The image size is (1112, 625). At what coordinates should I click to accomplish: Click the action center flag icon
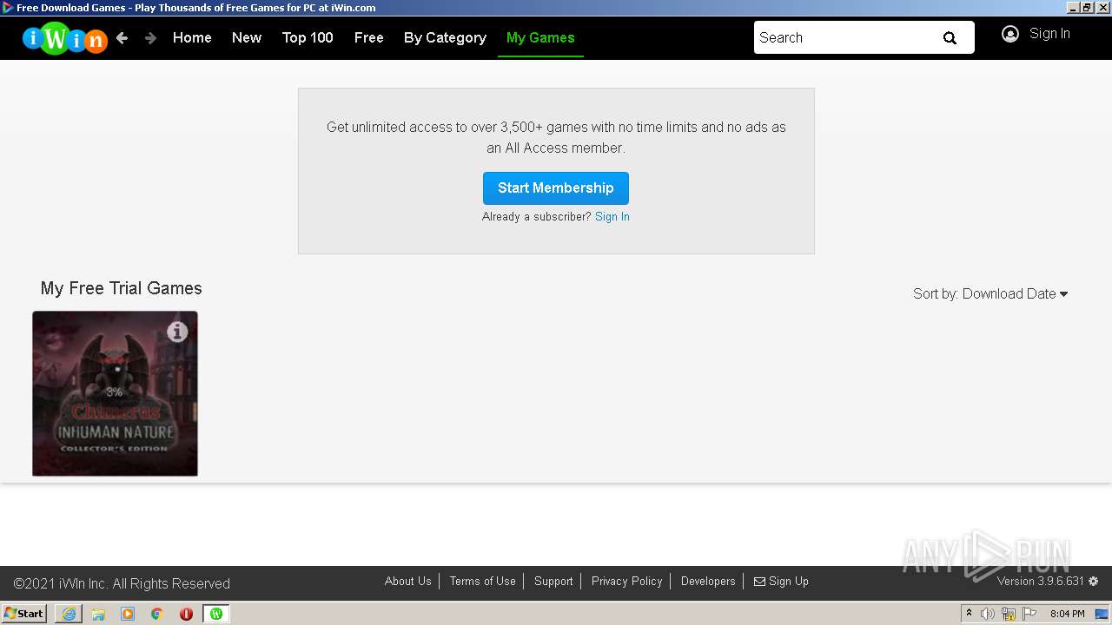coord(1029,614)
